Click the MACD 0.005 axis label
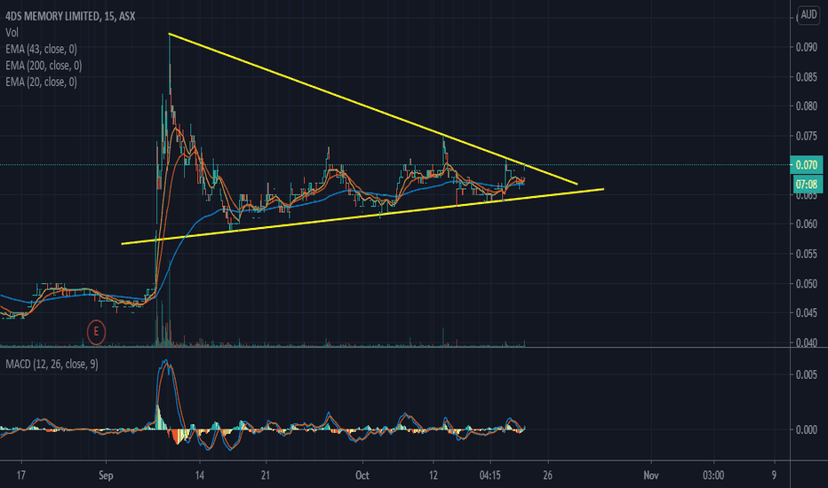This screenshot has height=488, width=828. (807, 374)
